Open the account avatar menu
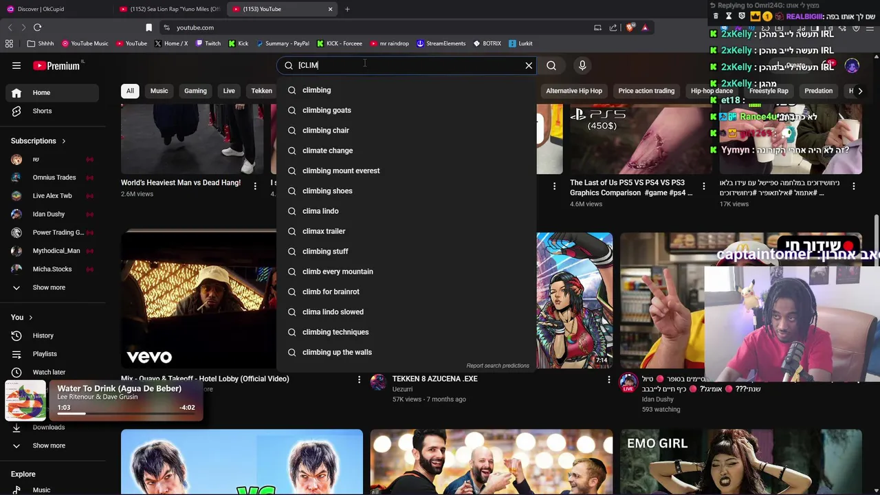This screenshot has width=880, height=495. [852, 66]
